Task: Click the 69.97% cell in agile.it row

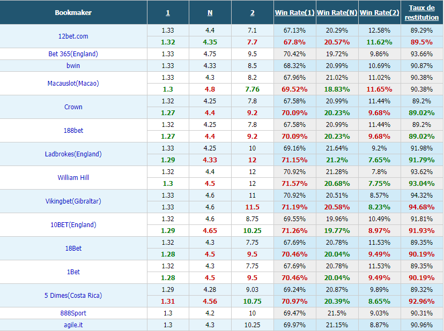Action: tap(295, 325)
